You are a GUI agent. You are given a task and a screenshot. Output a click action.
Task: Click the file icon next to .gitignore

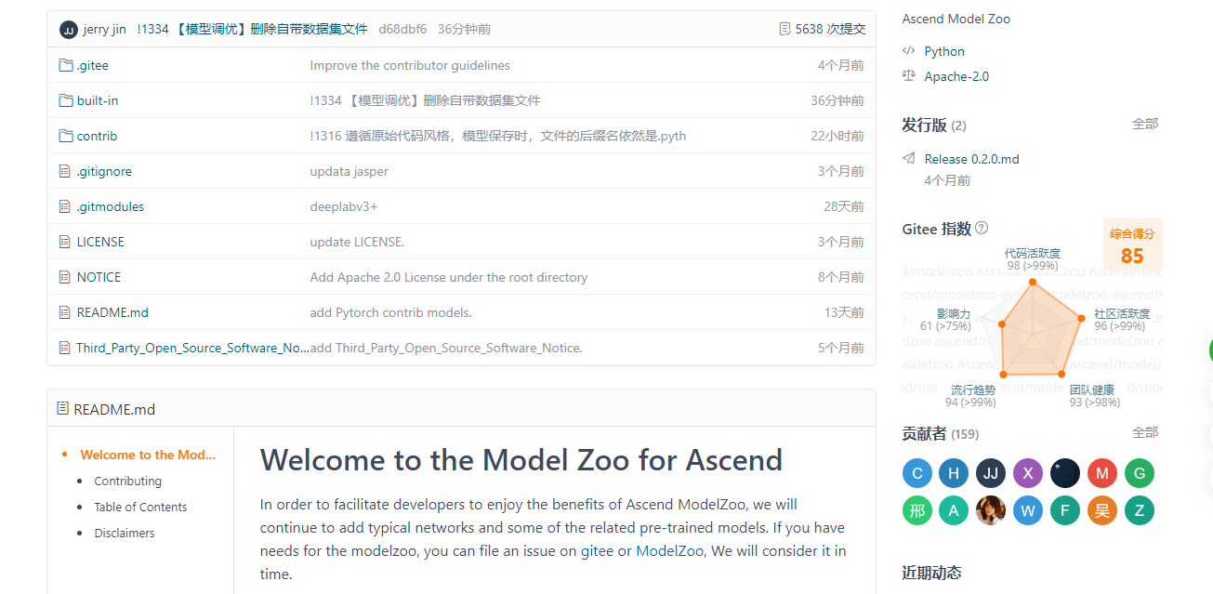(x=65, y=171)
